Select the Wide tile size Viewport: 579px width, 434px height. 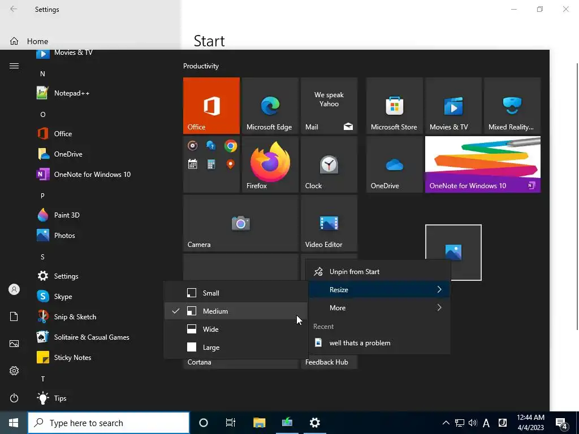(236, 329)
